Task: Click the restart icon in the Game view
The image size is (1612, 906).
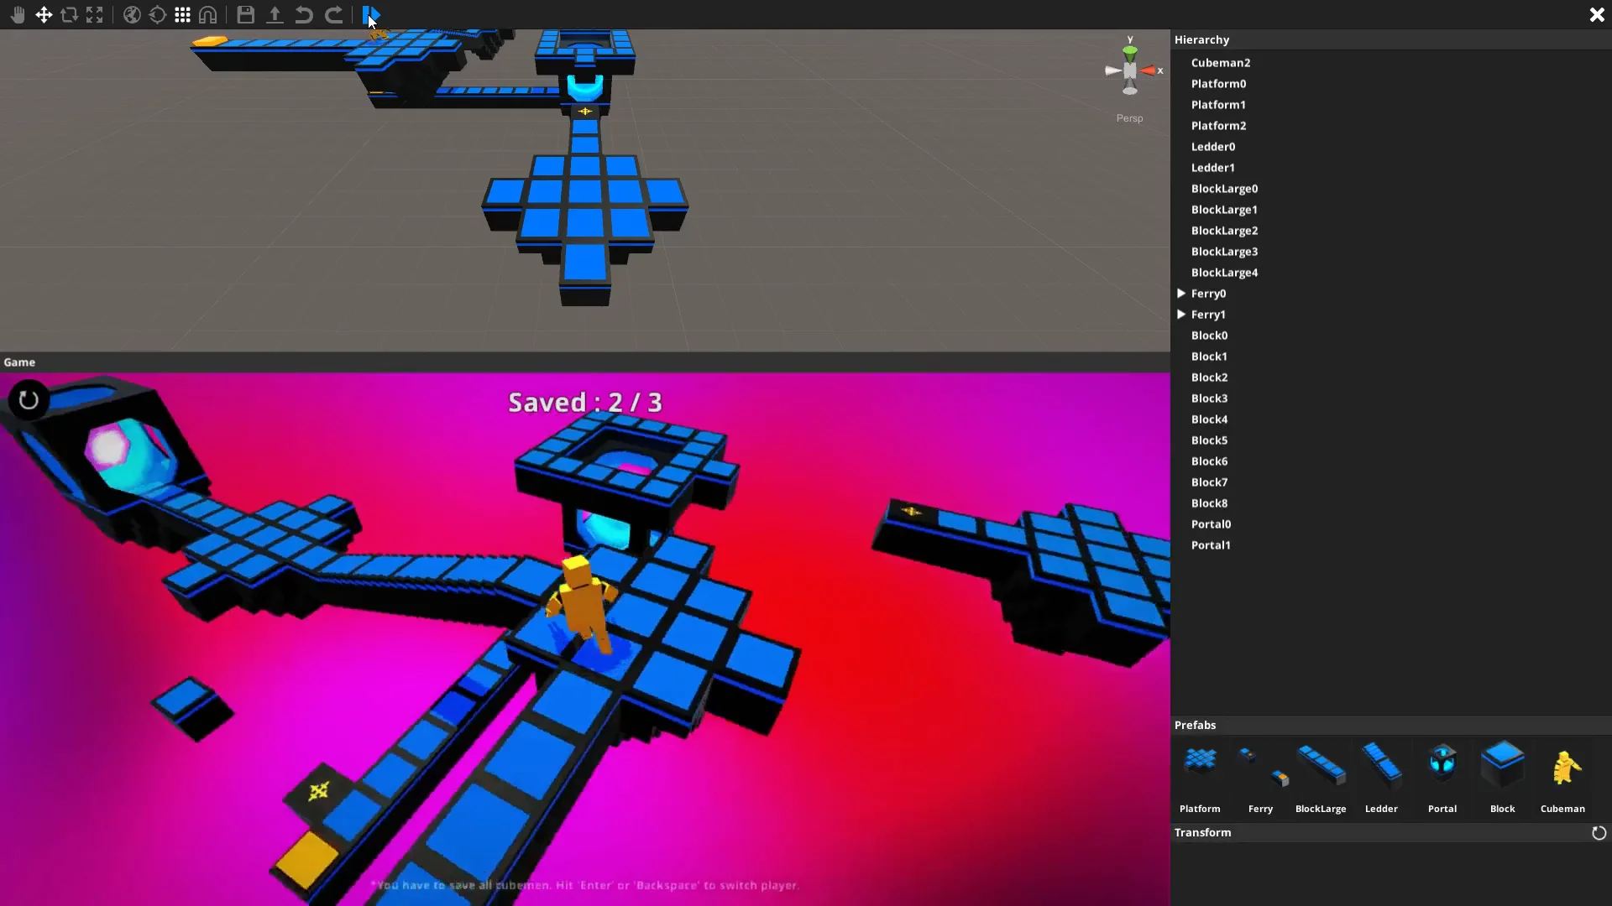Action: (29, 400)
